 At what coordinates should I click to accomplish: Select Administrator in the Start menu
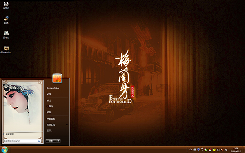pos(53,88)
